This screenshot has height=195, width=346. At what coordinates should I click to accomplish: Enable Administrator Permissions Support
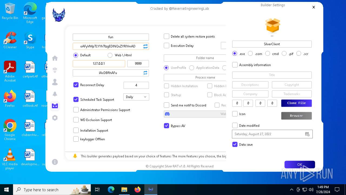point(76,110)
